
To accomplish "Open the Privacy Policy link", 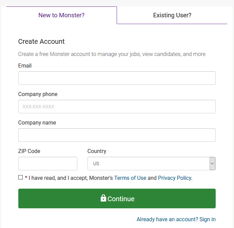I will 175,178.
